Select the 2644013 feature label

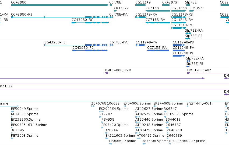[x=173, y=120]
